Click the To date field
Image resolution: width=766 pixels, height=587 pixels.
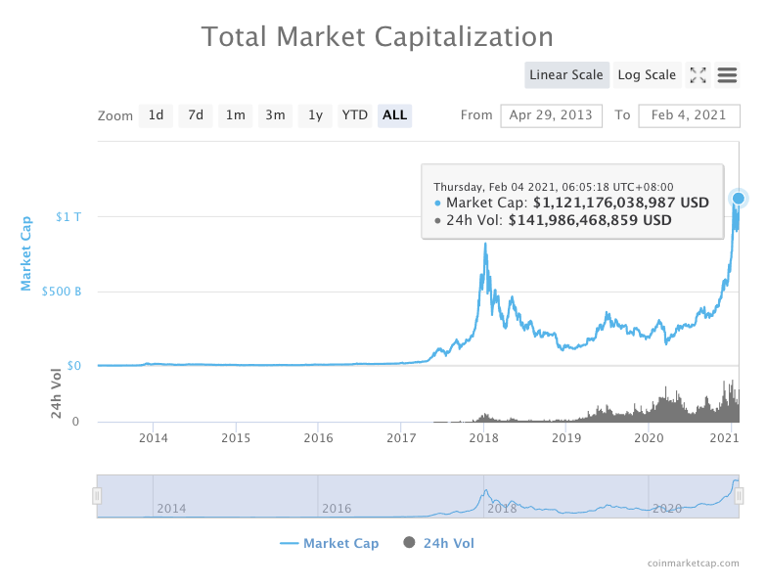tap(689, 115)
